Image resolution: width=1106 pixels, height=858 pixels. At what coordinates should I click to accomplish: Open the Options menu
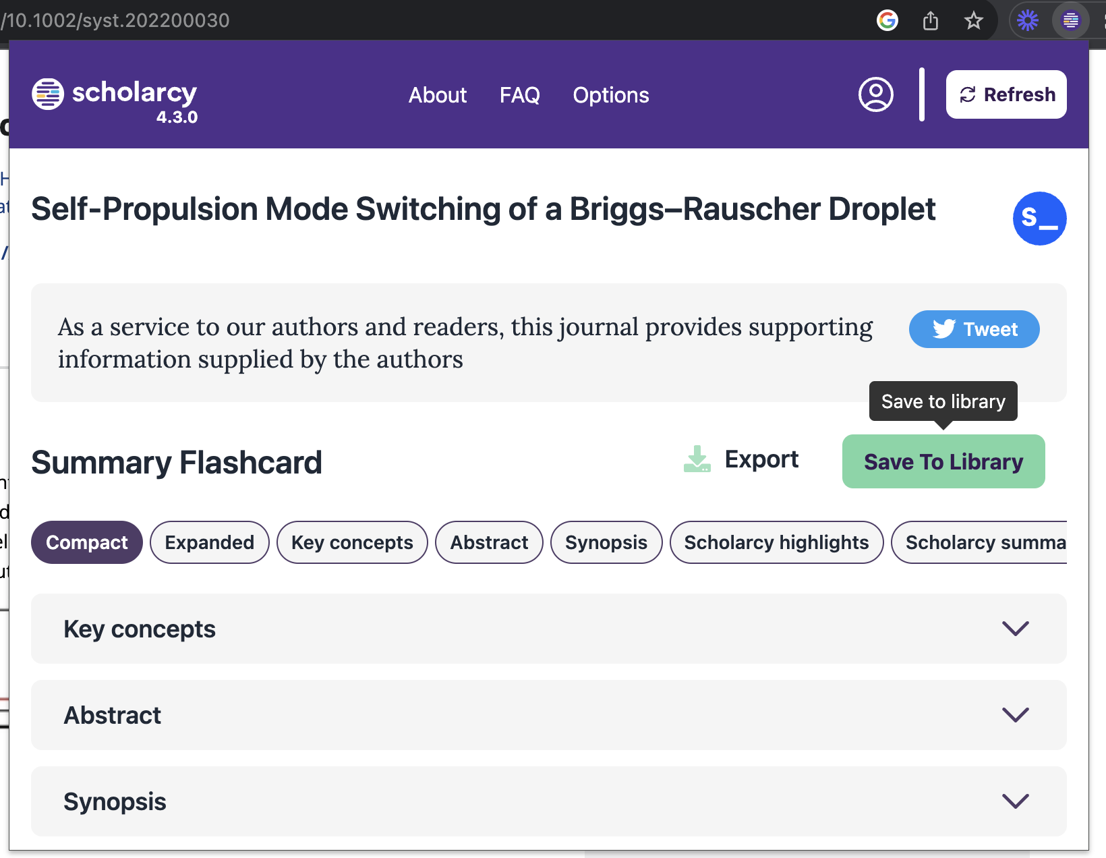click(611, 95)
